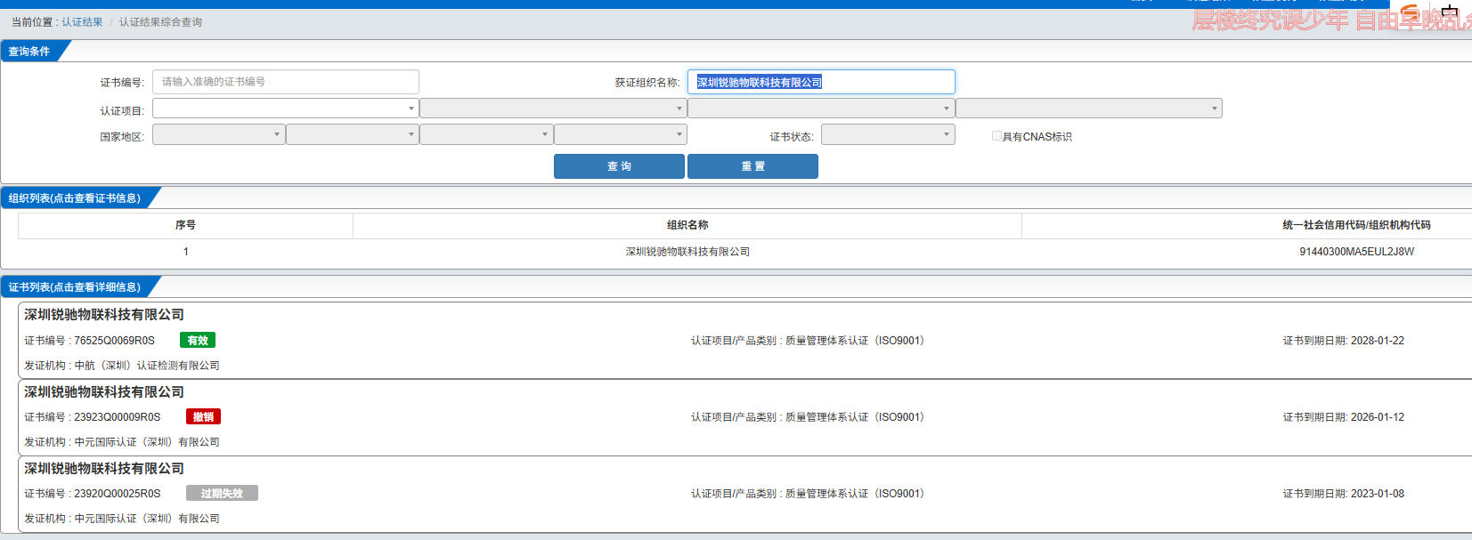Focus the 证书编号 input field
This screenshot has width=1472, height=540.
286,82
